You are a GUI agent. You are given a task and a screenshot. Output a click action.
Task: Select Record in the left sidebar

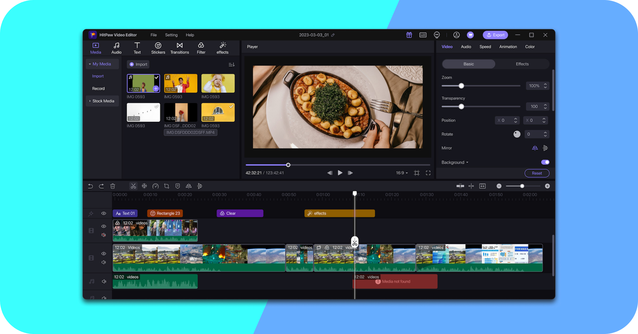click(98, 88)
